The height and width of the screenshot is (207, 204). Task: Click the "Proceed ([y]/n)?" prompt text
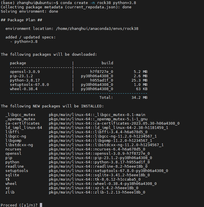[x=19, y=205]
